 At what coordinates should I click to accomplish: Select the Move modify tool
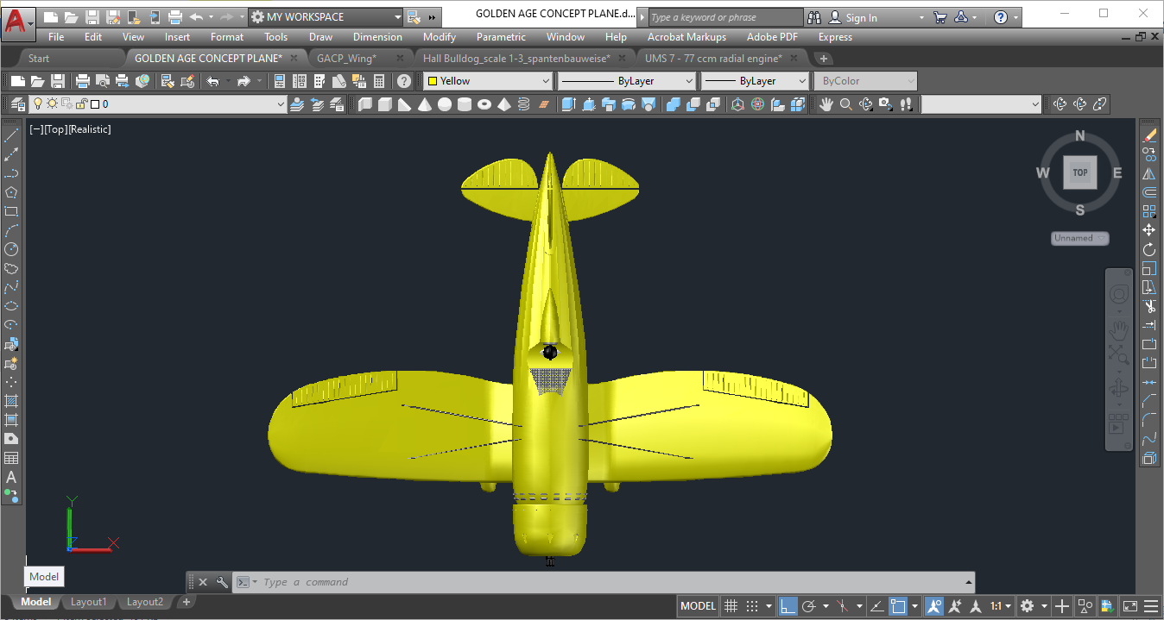(x=1149, y=230)
